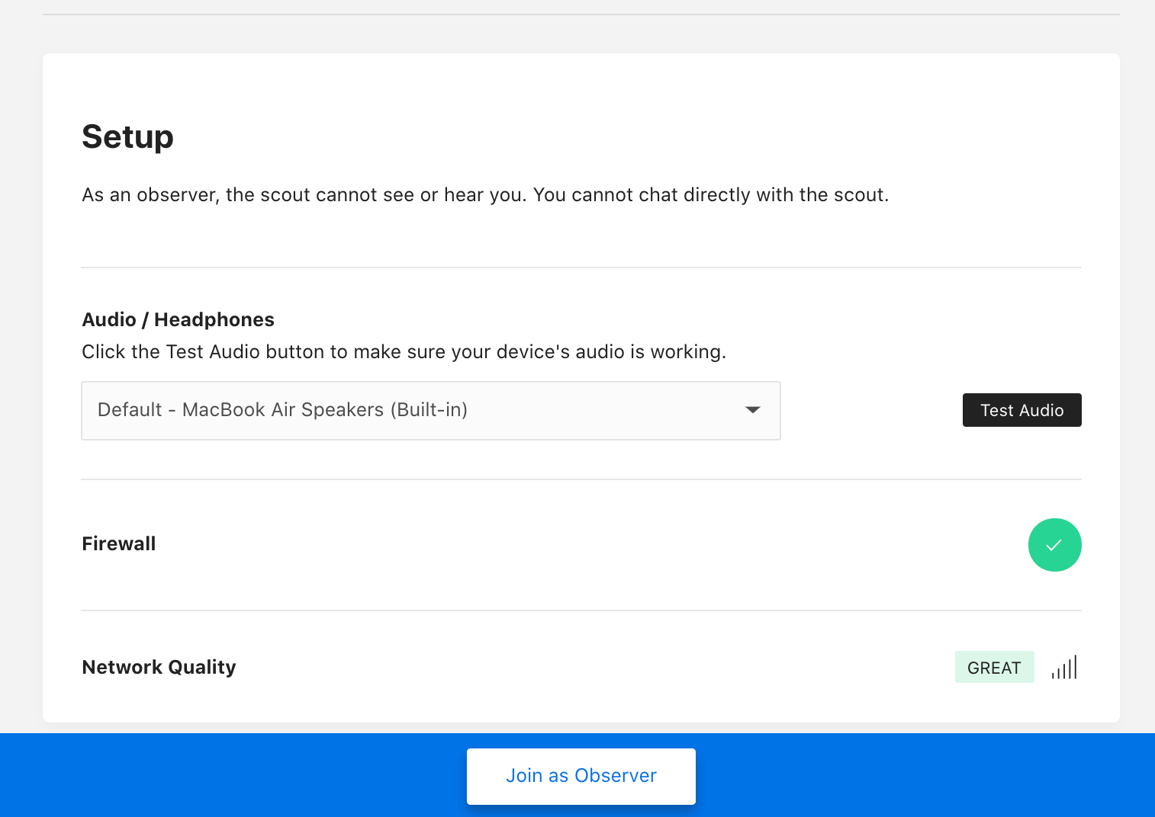
Task: Select a different speaker from the combo box
Action: [x=430, y=410]
